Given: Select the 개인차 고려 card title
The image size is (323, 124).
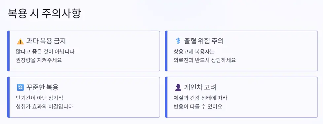Looking at the screenshot, I should (200, 87).
